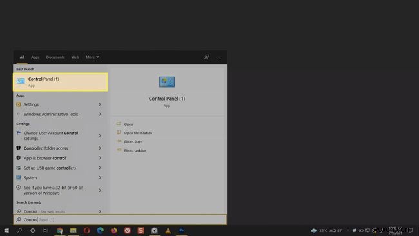
Task: Select the Settings app result
Action: tap(61, 104)
